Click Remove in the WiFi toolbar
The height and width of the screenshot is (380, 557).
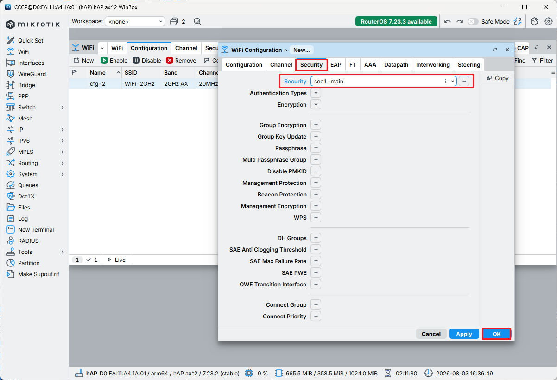(x=181, y=60)
